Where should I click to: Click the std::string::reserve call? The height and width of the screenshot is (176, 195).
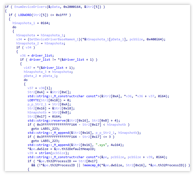[x=48, y=120]
